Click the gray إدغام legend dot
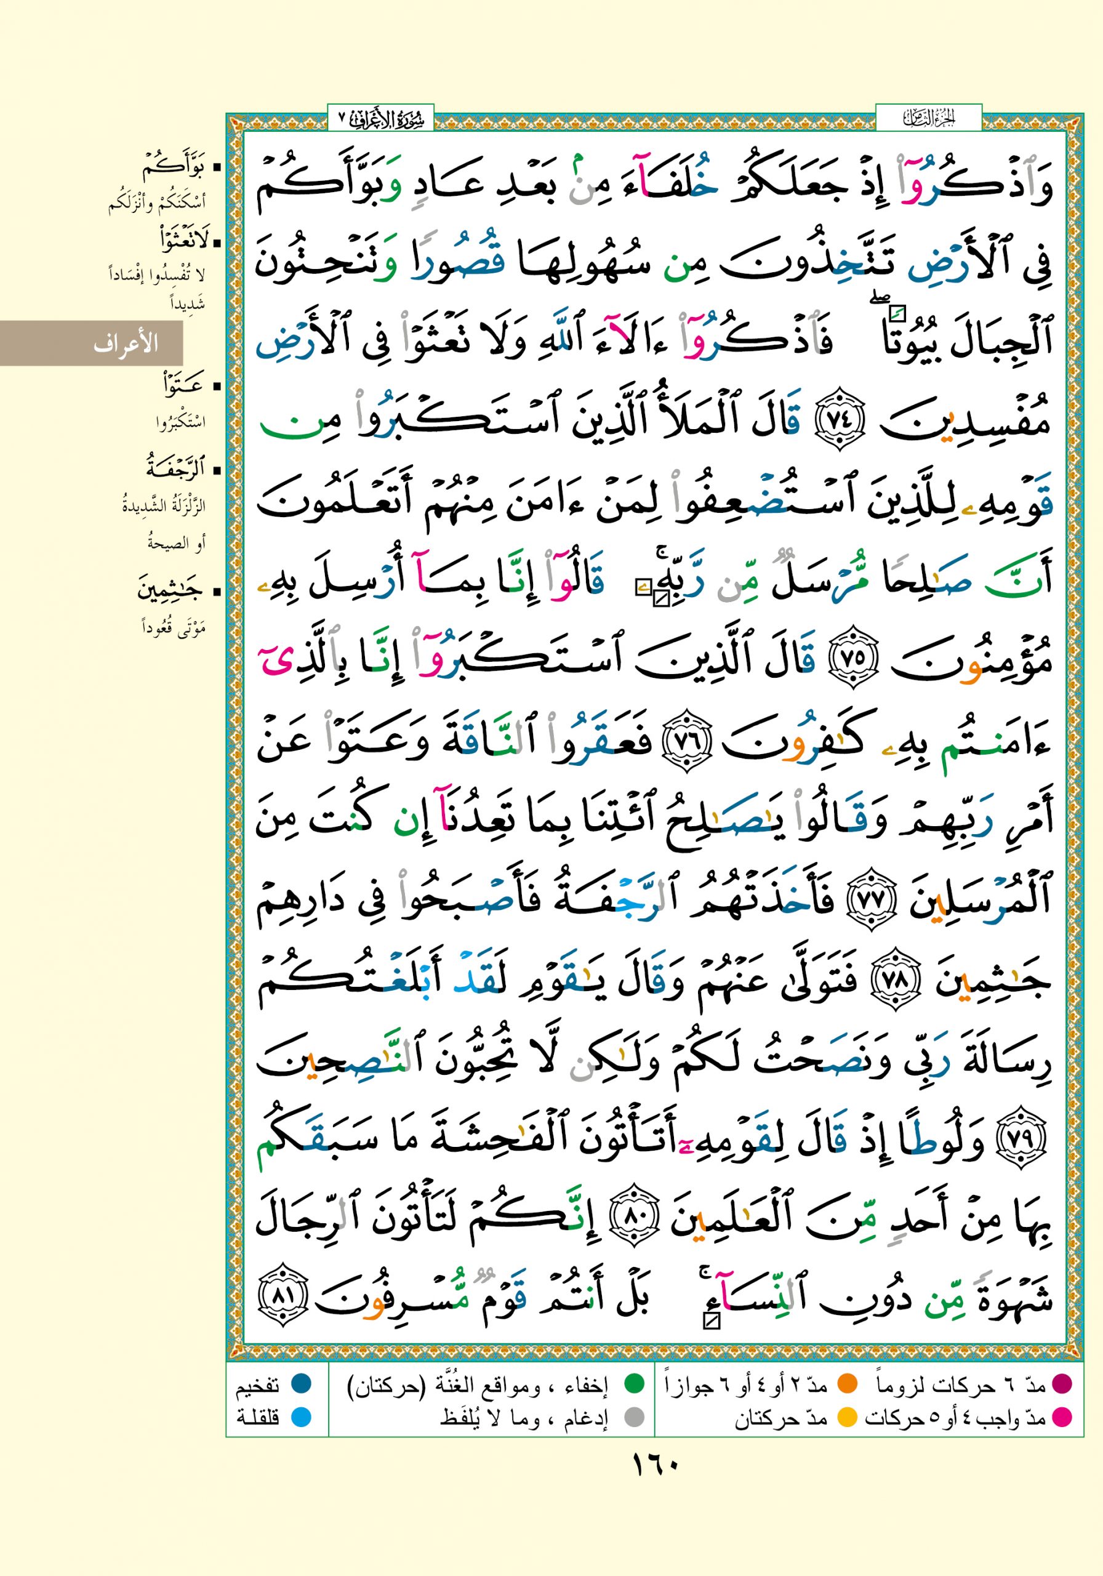The width and height of the screenshot is (1103, 1576). [x=634, y=1417]
